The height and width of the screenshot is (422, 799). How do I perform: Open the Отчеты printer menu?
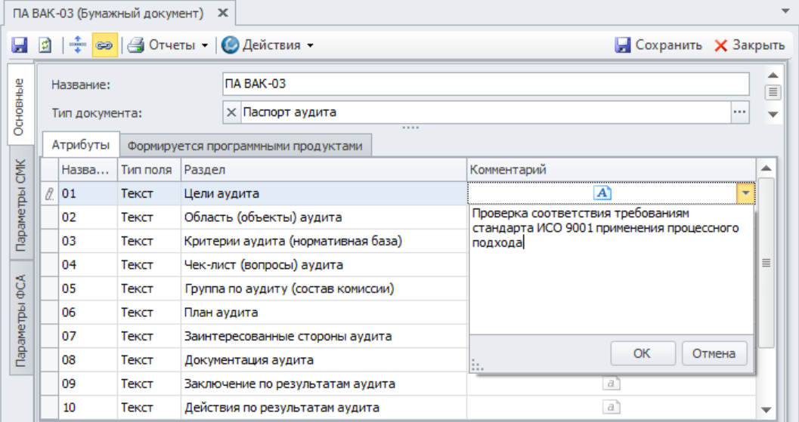[167, 45]
